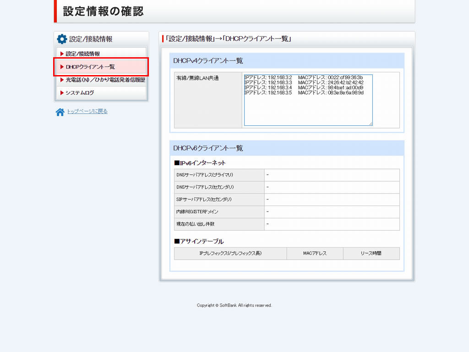
Task: Grab the resize handle of the client list textarea
Action: (371, 124)
